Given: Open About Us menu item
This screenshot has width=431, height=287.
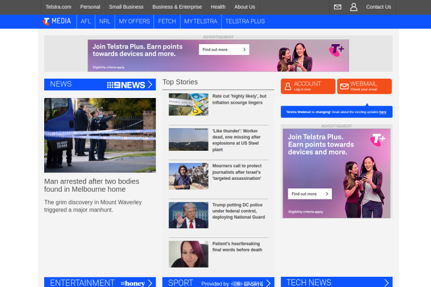Looking at the screenshot, I should (245, 7).
